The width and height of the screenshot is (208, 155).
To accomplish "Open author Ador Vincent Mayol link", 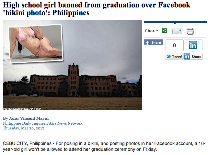I will (x=26, y=118).
